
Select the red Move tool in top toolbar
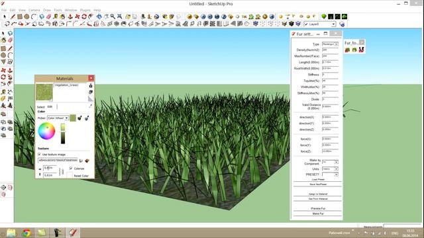78,17
